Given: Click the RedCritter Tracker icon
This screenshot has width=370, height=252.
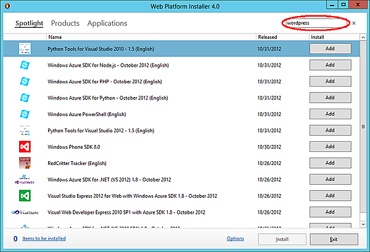Looking at the screenshot, I should tap(25, 163).
